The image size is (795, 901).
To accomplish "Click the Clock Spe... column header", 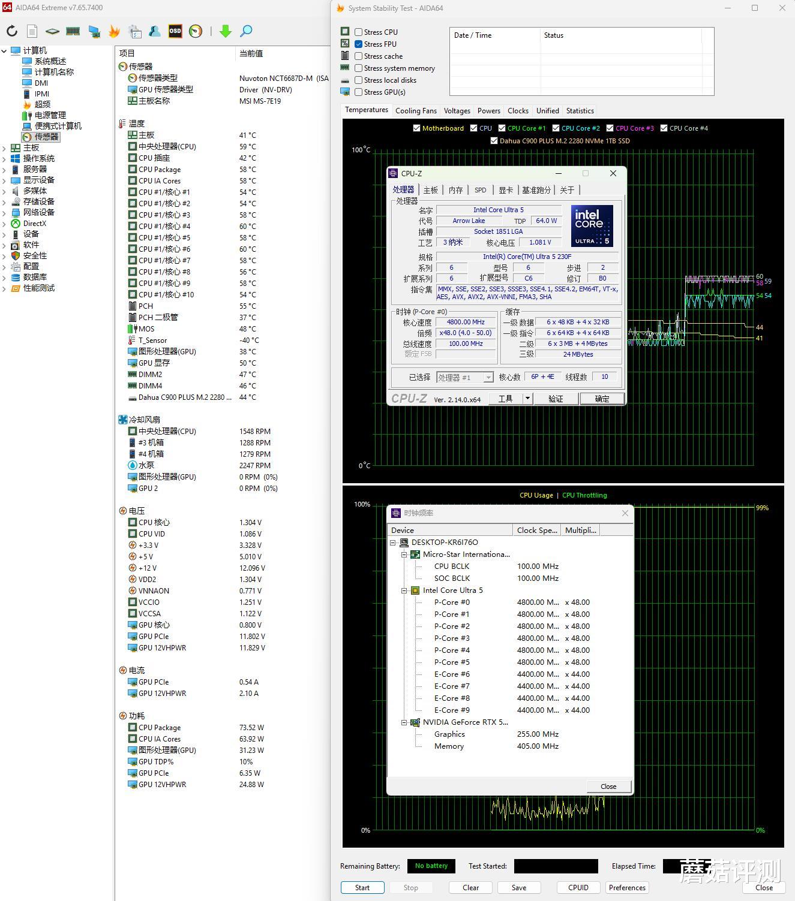I will (x=537, y=530).
